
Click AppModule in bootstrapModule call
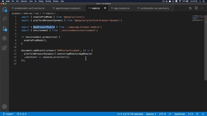click(x=85, y=54)
